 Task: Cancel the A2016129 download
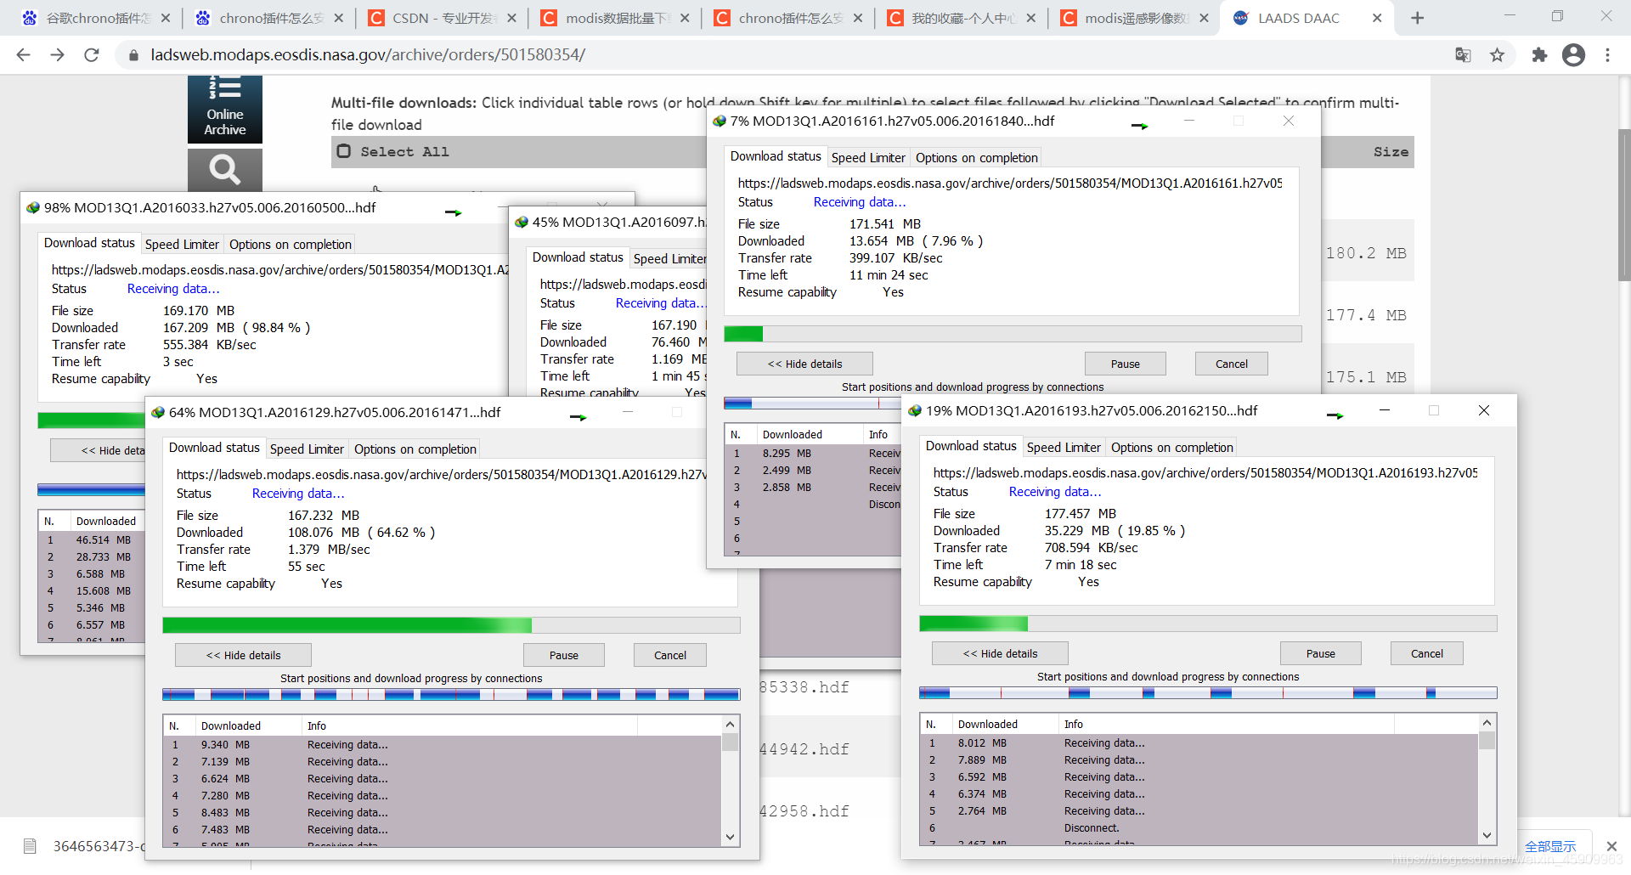(x=669, y=655)
